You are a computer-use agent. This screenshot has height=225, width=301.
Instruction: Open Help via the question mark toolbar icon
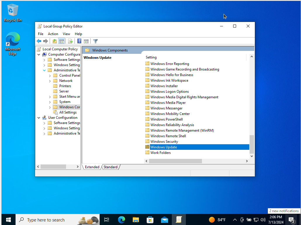tap(79, 41)
